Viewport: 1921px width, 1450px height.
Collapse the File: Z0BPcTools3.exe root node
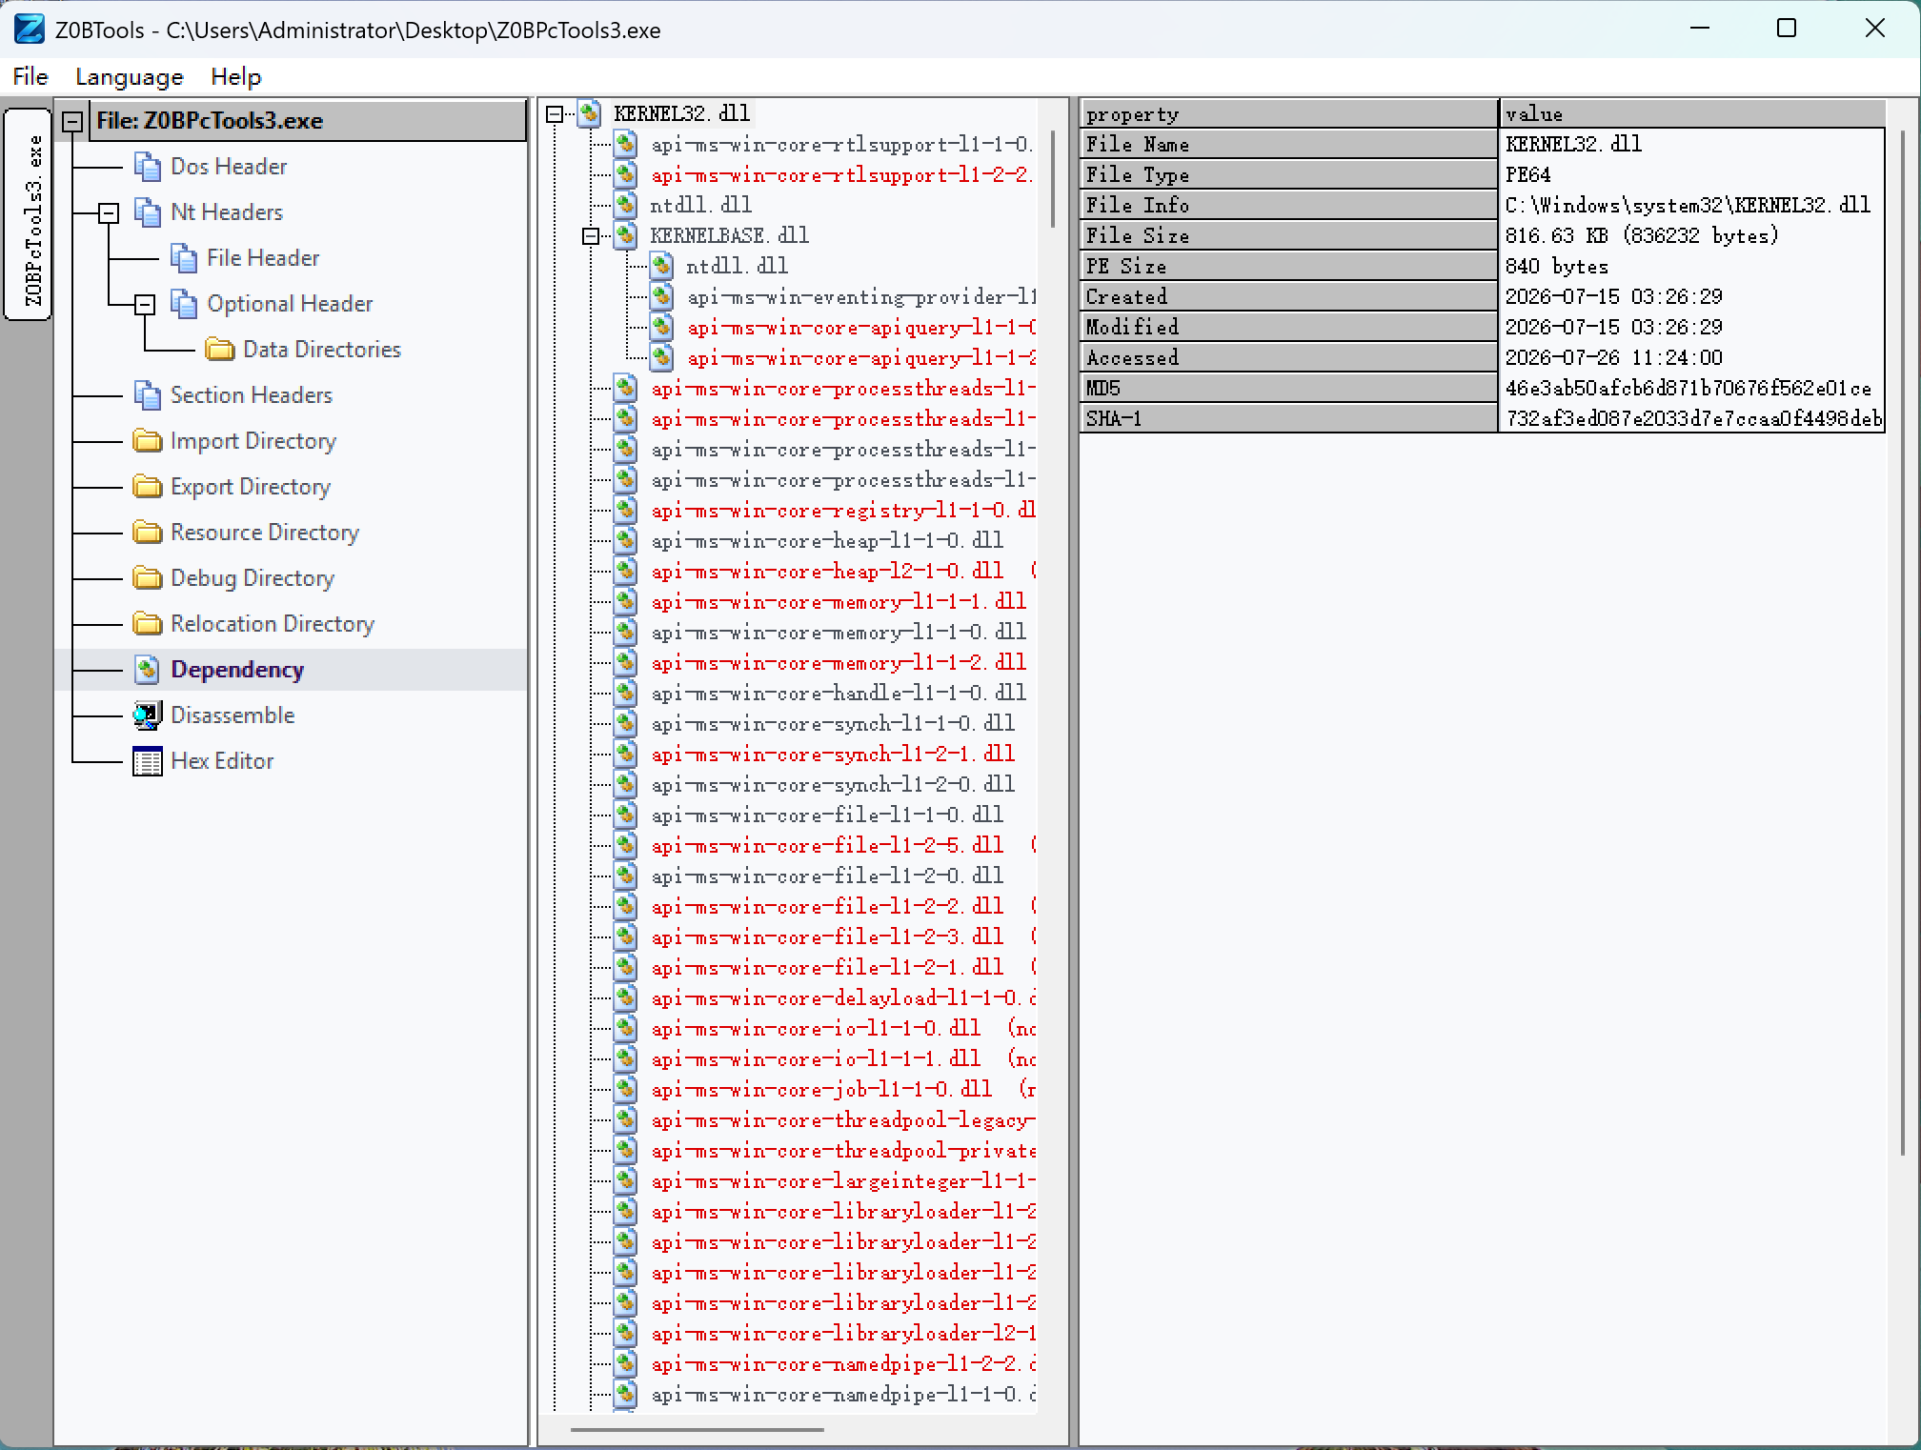tap(72, 122)
